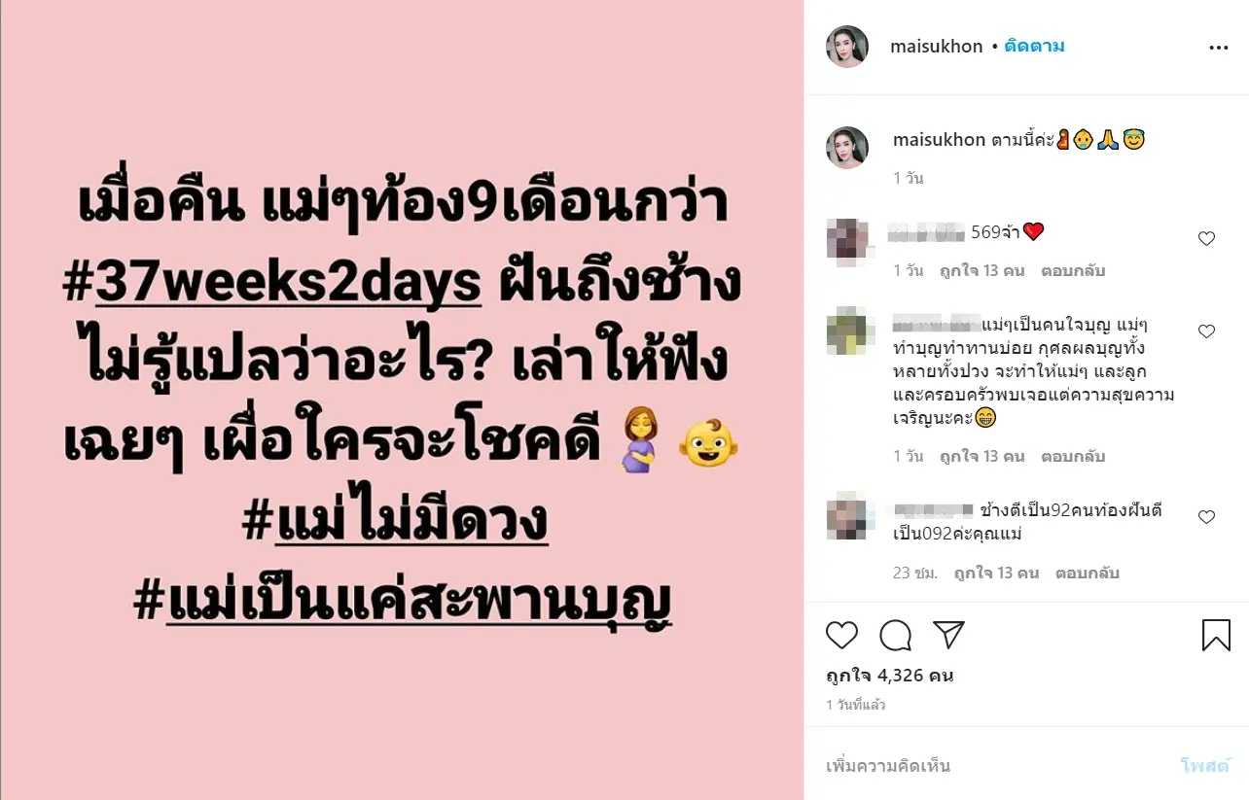Like the post with the heart icon

[x=841, y=635]
